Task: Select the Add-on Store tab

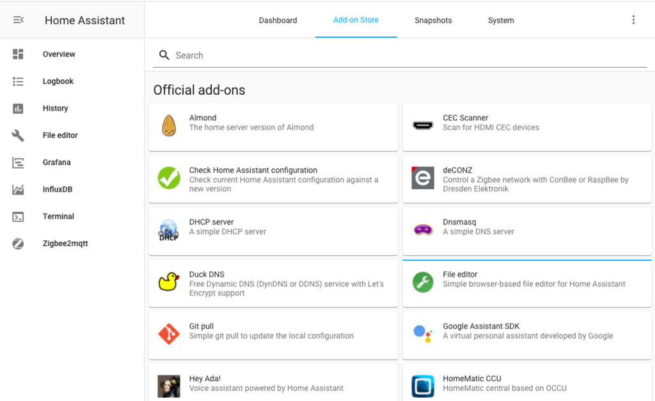Action: click(356, 20)
